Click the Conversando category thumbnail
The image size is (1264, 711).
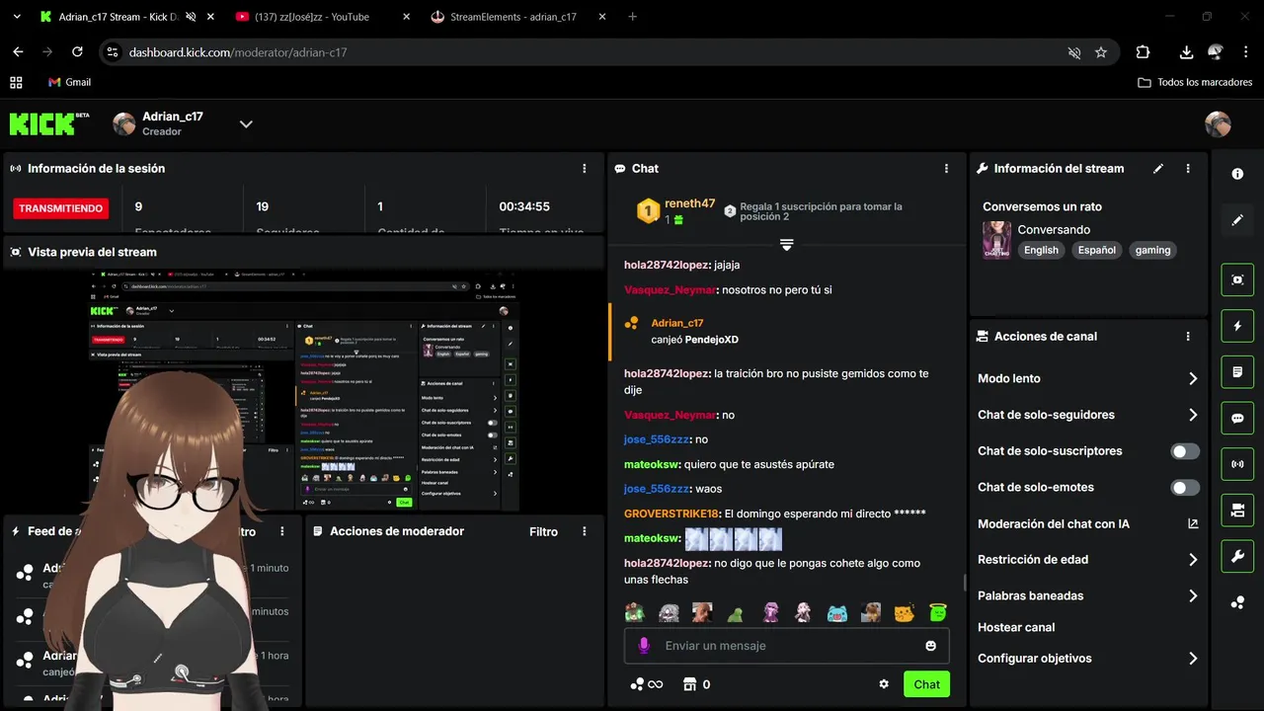click(x=996, y=240)
